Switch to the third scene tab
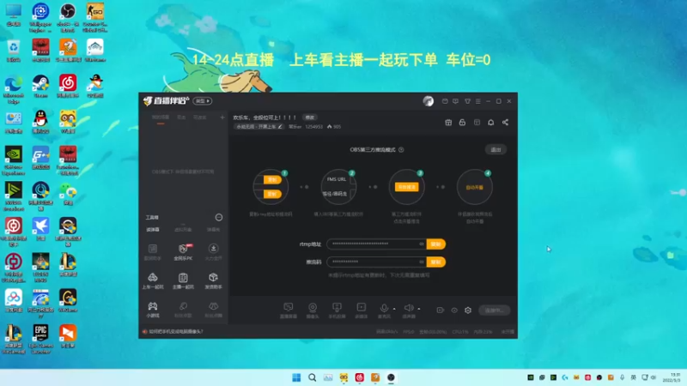Screen dimensions: 687x386 click(200, 118)
